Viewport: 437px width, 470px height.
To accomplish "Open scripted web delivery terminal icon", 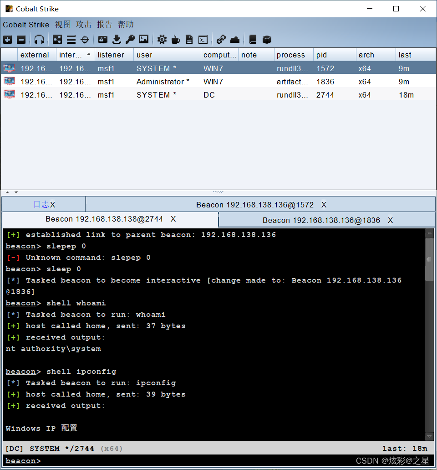I will click(203, 39).
